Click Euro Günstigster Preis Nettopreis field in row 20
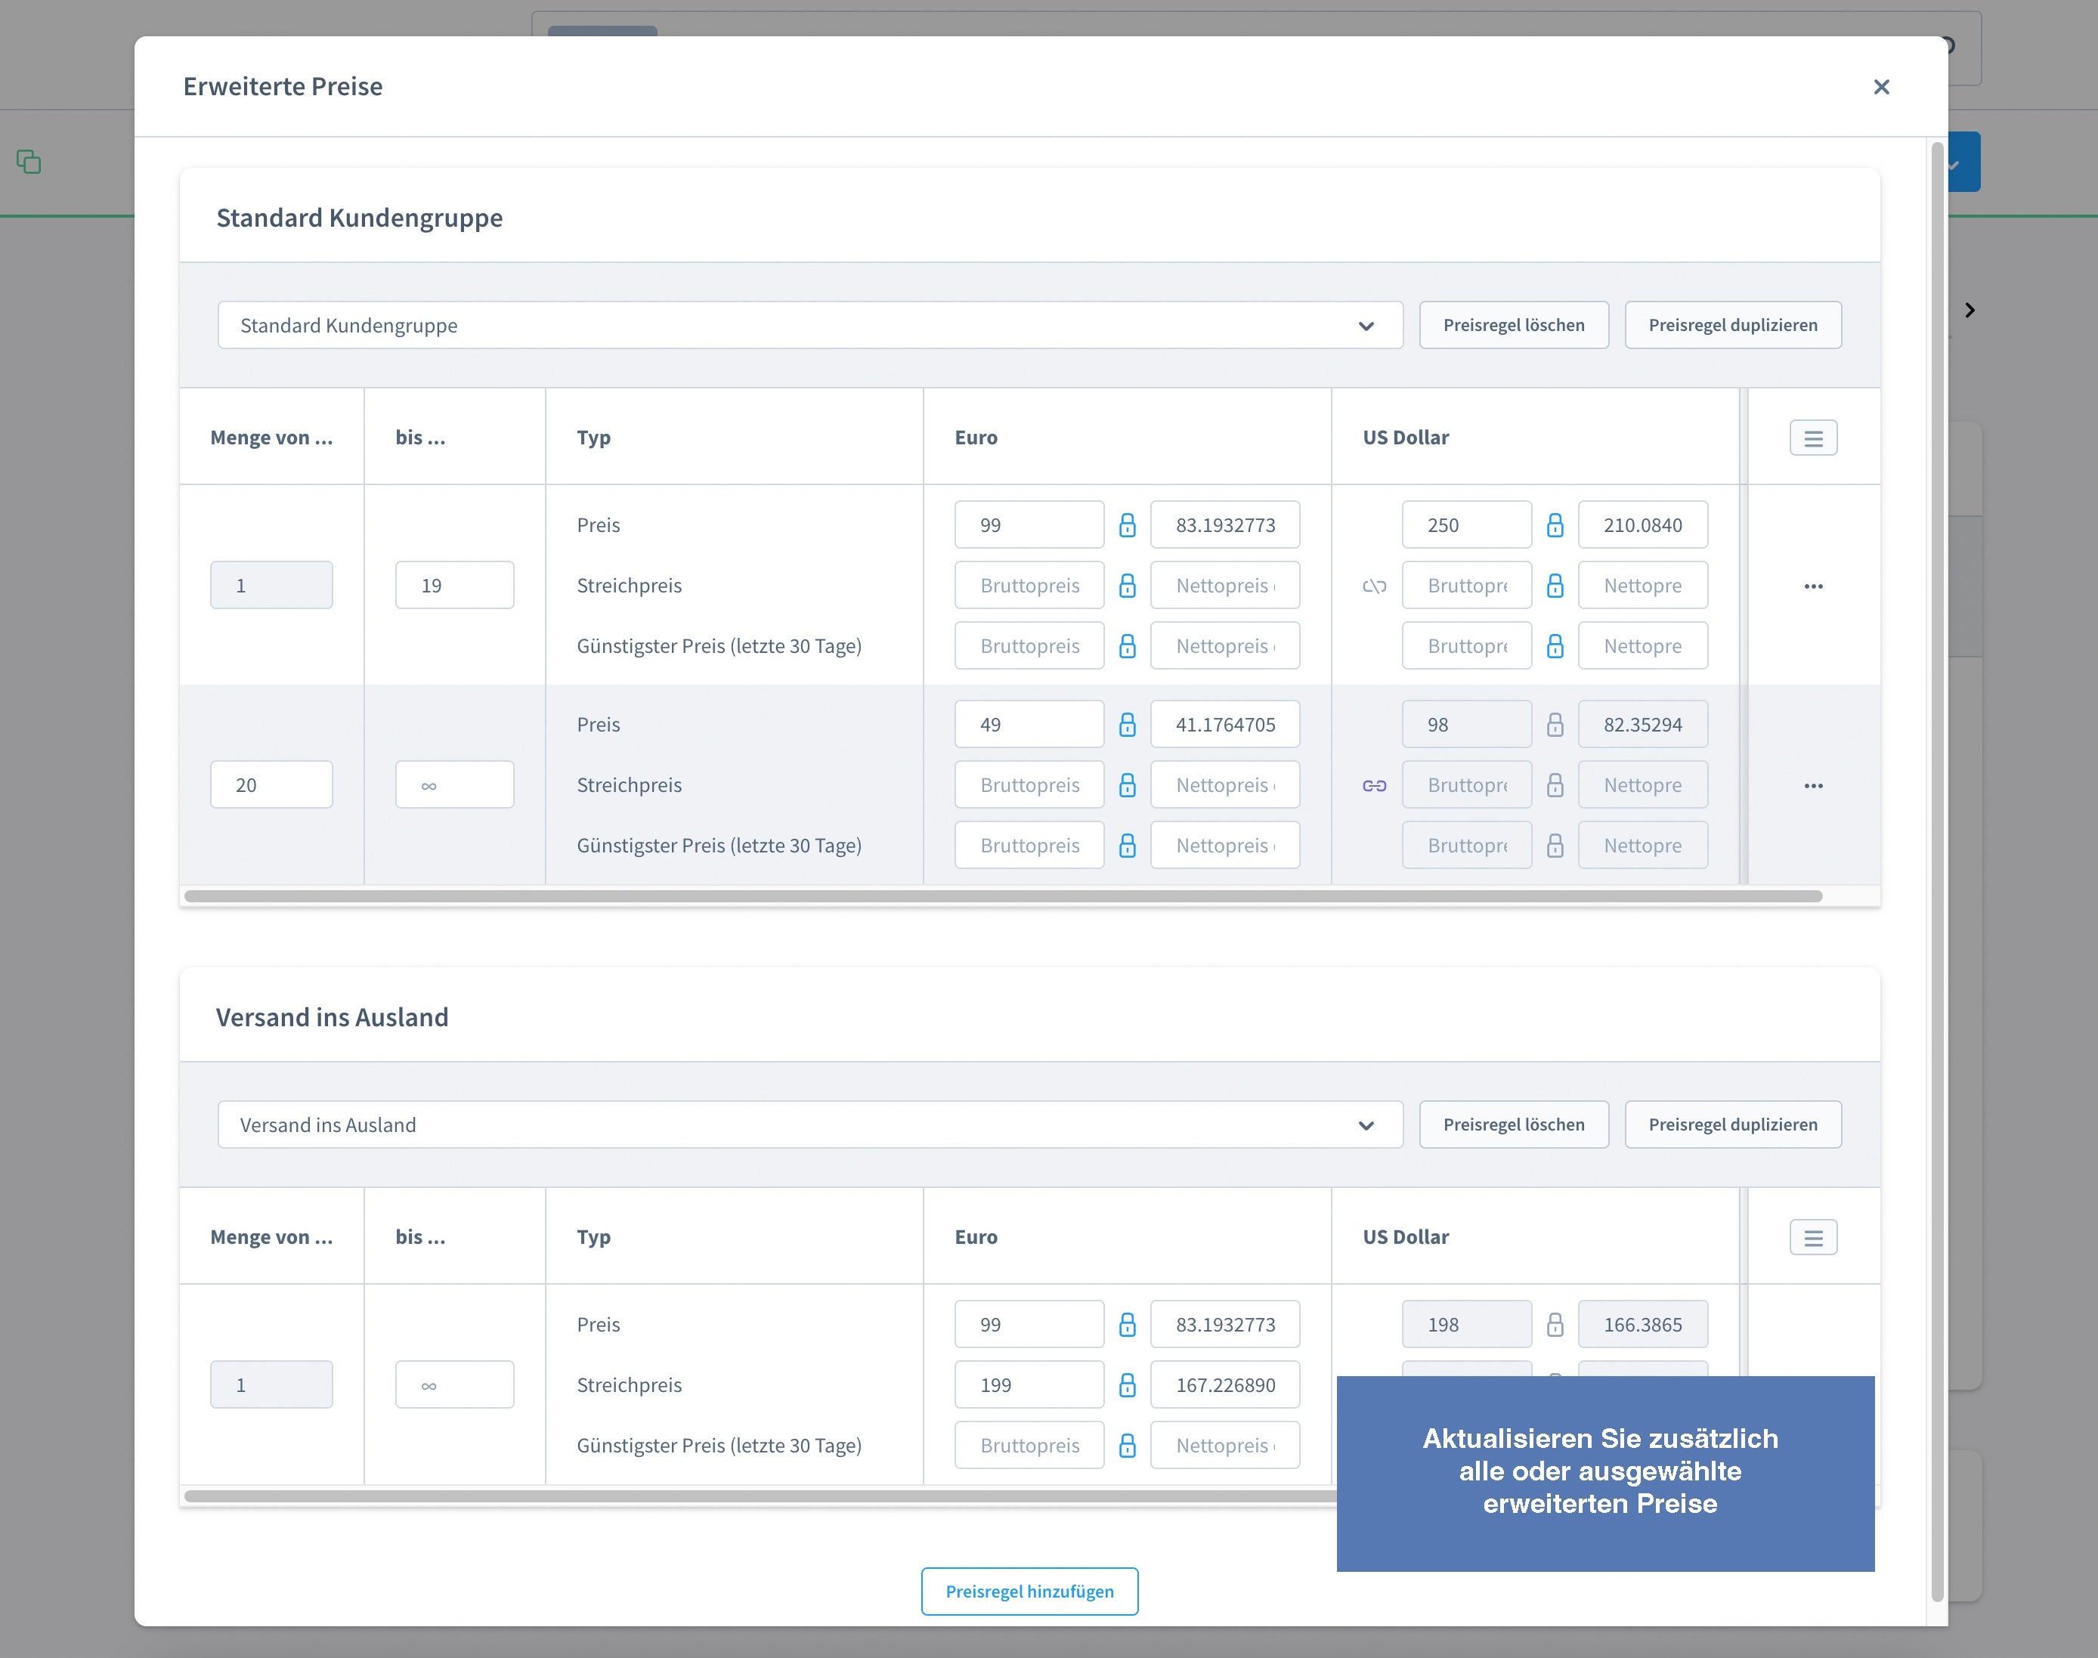 (x=1225, y=846)
